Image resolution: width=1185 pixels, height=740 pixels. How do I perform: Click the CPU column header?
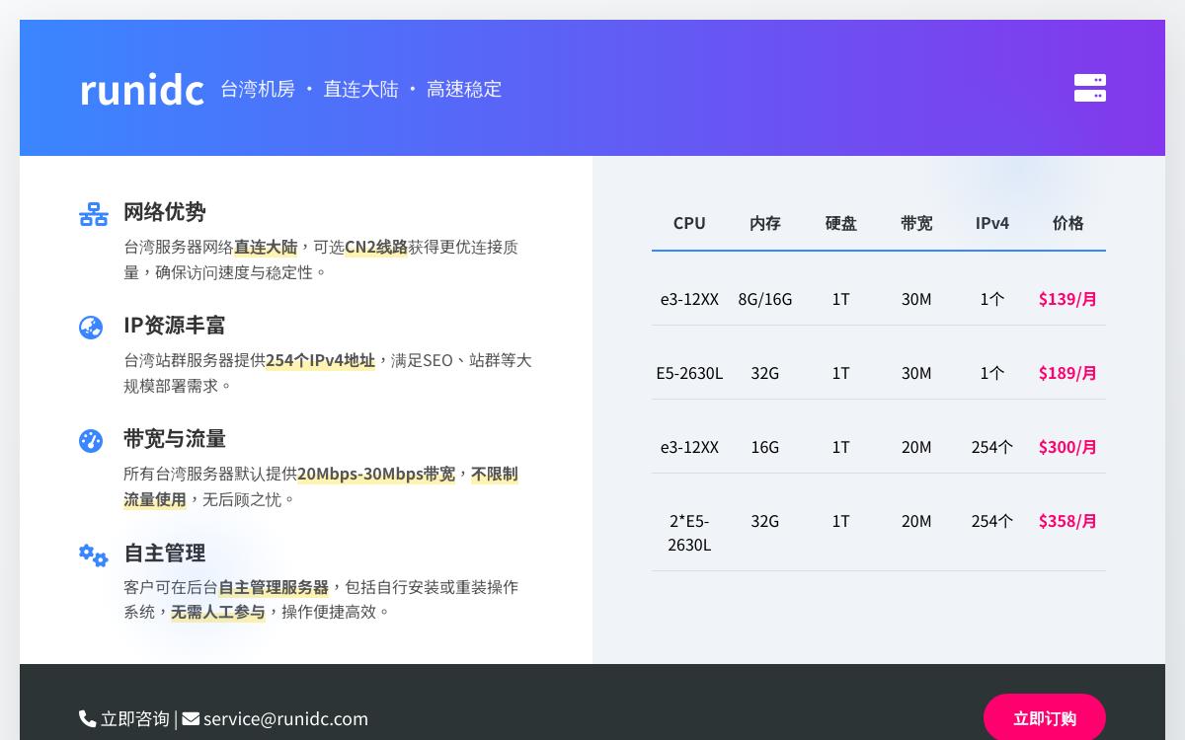[x=689, y=223]
